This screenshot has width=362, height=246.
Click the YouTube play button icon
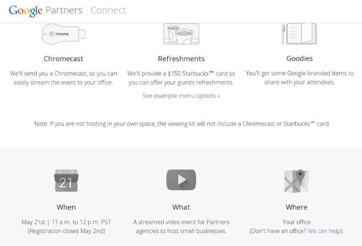click(x=181, y=180)
